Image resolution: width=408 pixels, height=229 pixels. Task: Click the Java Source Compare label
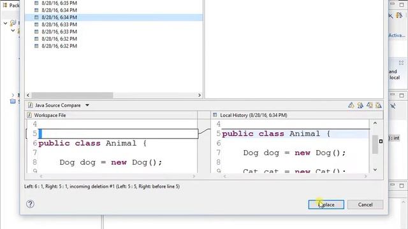click(58, 105)
